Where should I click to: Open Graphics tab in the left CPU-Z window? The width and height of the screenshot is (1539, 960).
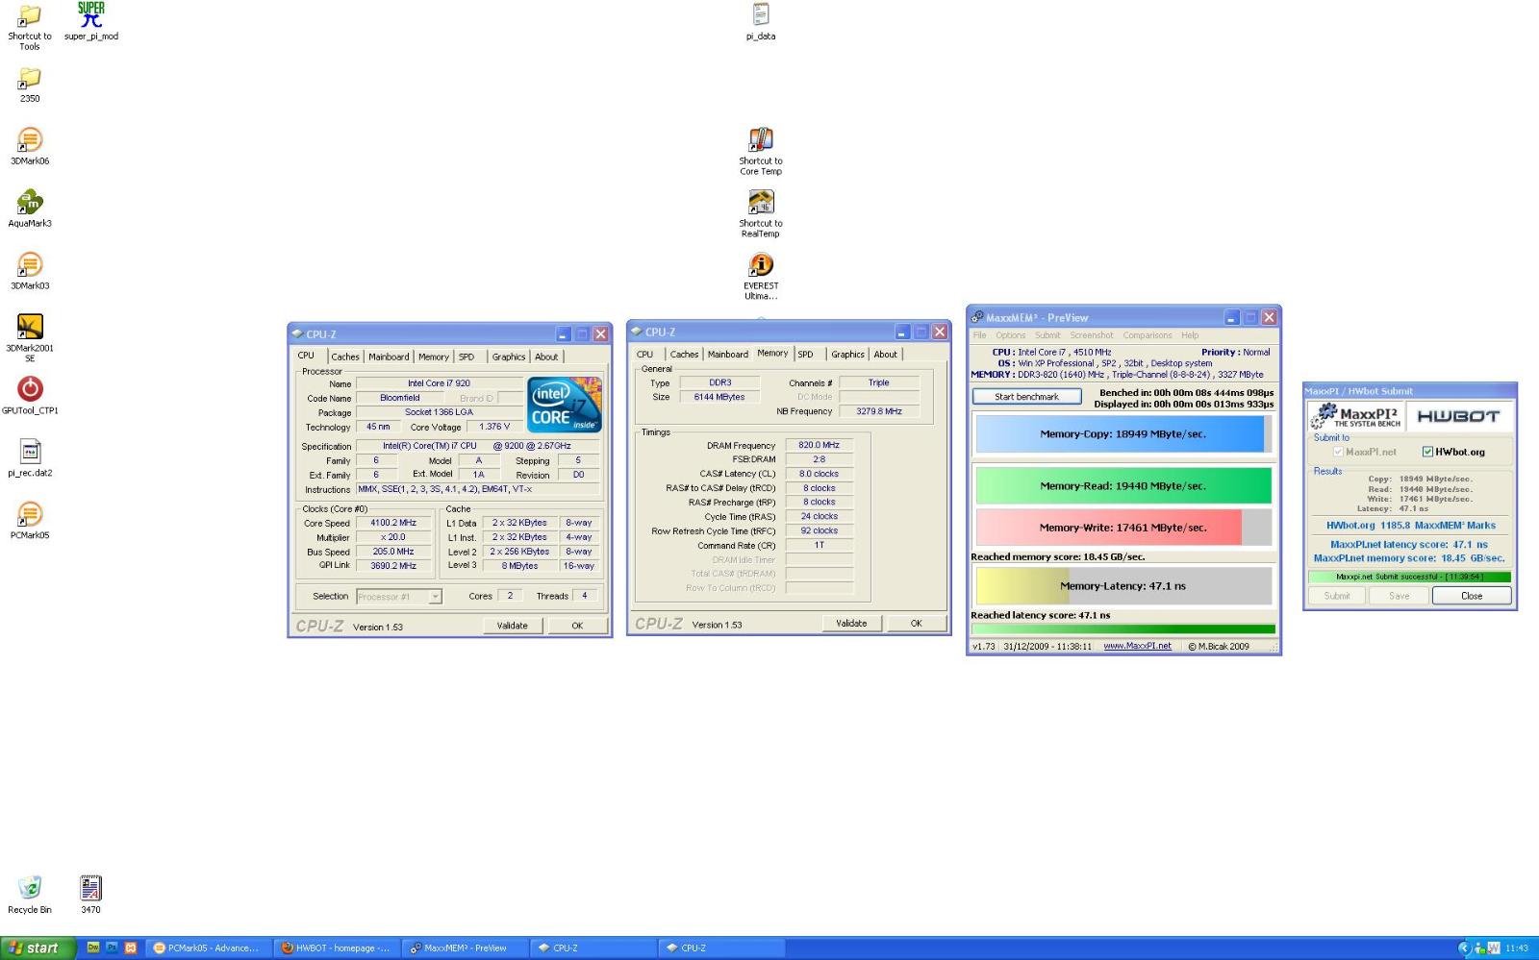point(509,357)
